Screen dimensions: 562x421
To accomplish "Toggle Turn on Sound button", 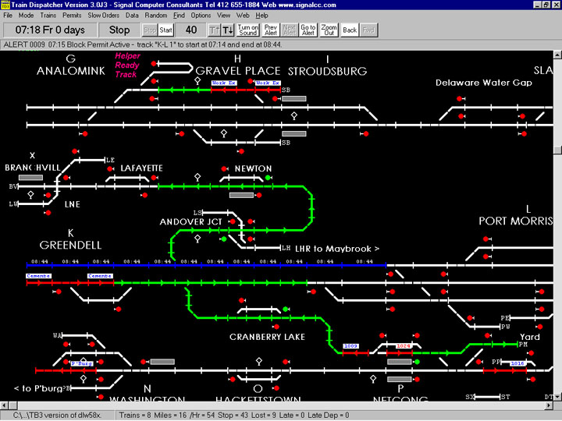I will [249, 30].
